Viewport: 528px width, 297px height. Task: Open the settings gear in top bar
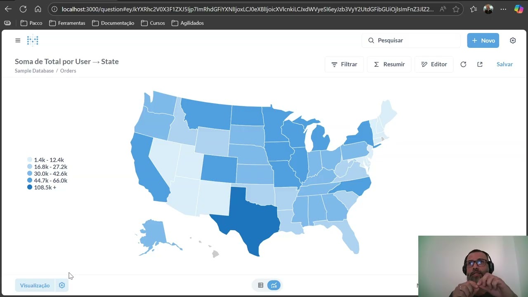point(513,40)
